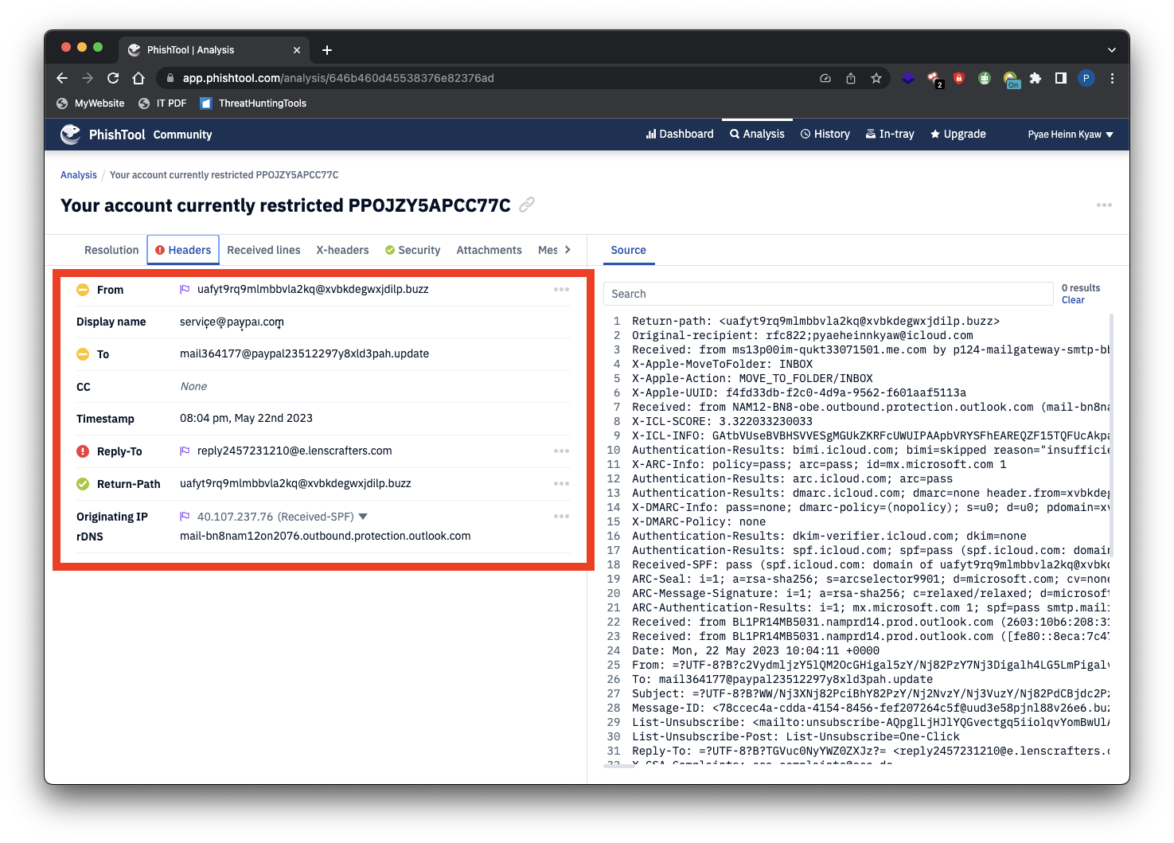Click source line 1 Return-path
Image resolution: width=1174 pixels, height=843 pixels.
[x=816, y=322]
